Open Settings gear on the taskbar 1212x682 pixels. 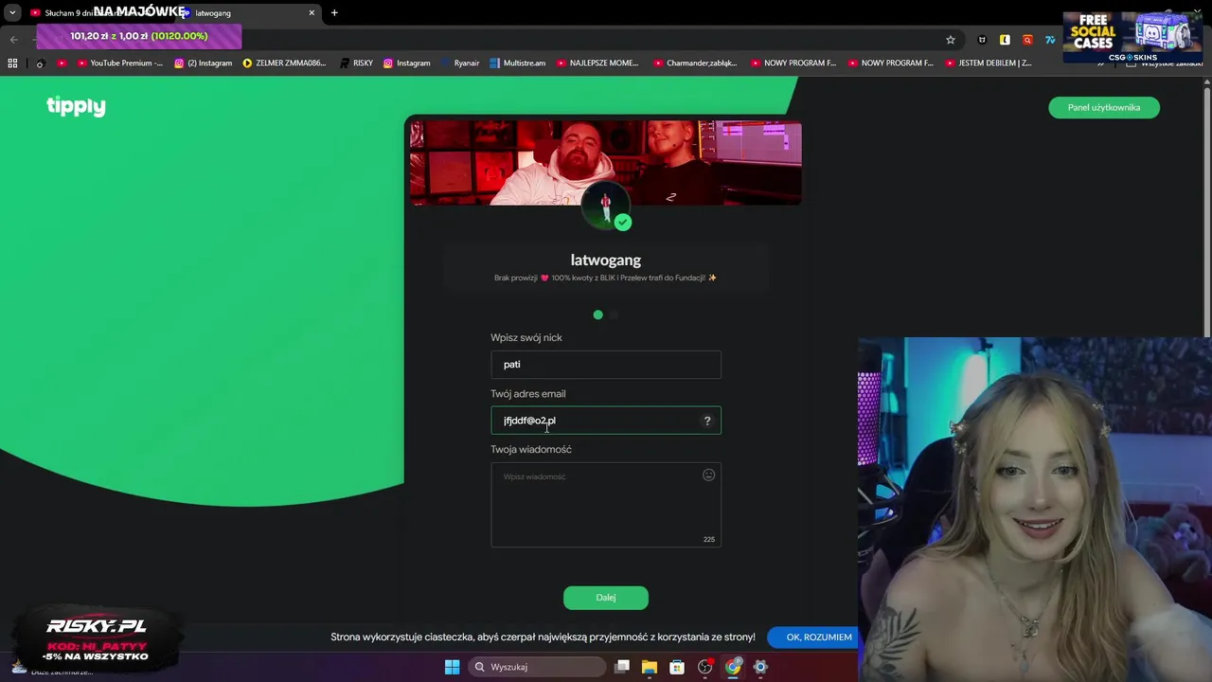point(760,667)
